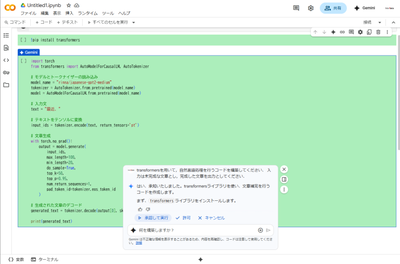The image size is (400, 264).
Task: Give thumbs down to Gemini response
Action: (148, 209)
